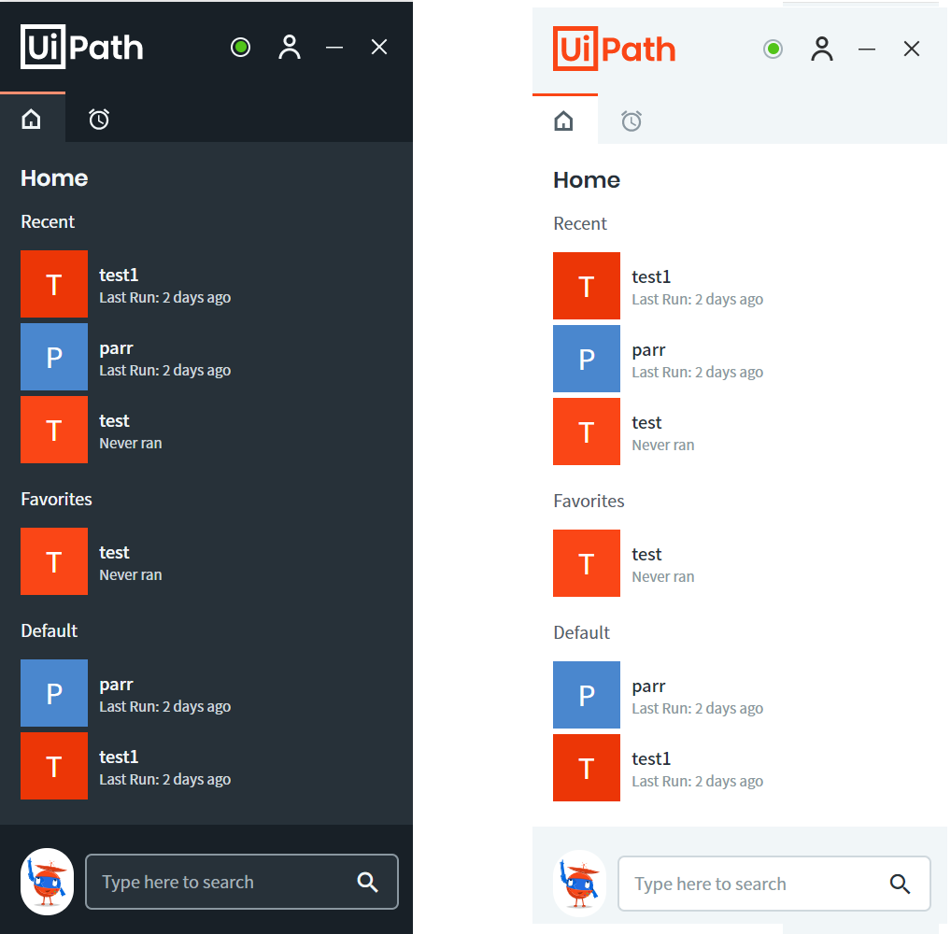Click 'Never ran' under Favorites test, dark window
The width and height of the screenshot is (951, 934).
tap(131, 575)
